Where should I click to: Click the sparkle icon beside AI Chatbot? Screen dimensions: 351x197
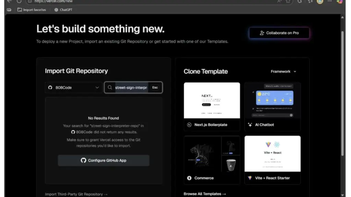point(250,125)
